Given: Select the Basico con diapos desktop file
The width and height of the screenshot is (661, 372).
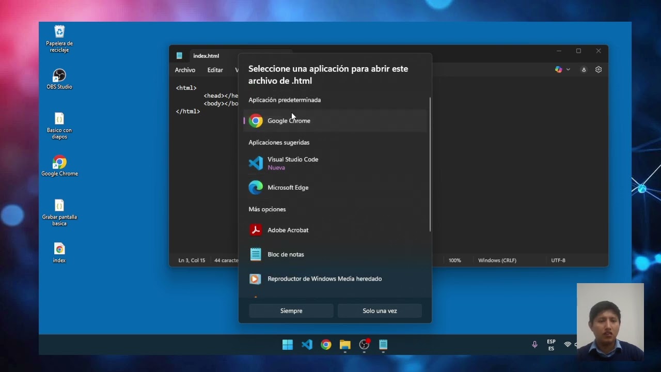Looking at the screenshot, I should click(x=59, y=126).
